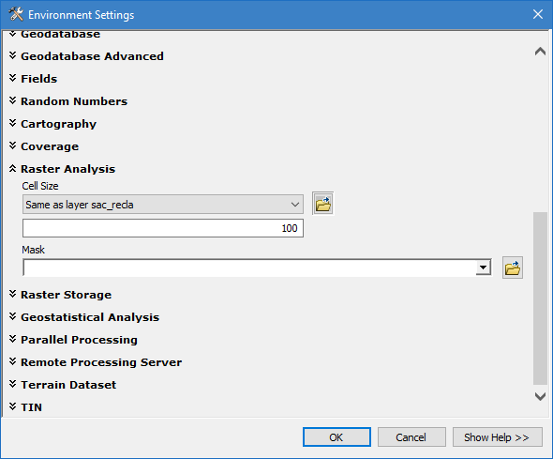Open the Show Help pane
Screen dimensions: 553x459
(x=498, y=437)
